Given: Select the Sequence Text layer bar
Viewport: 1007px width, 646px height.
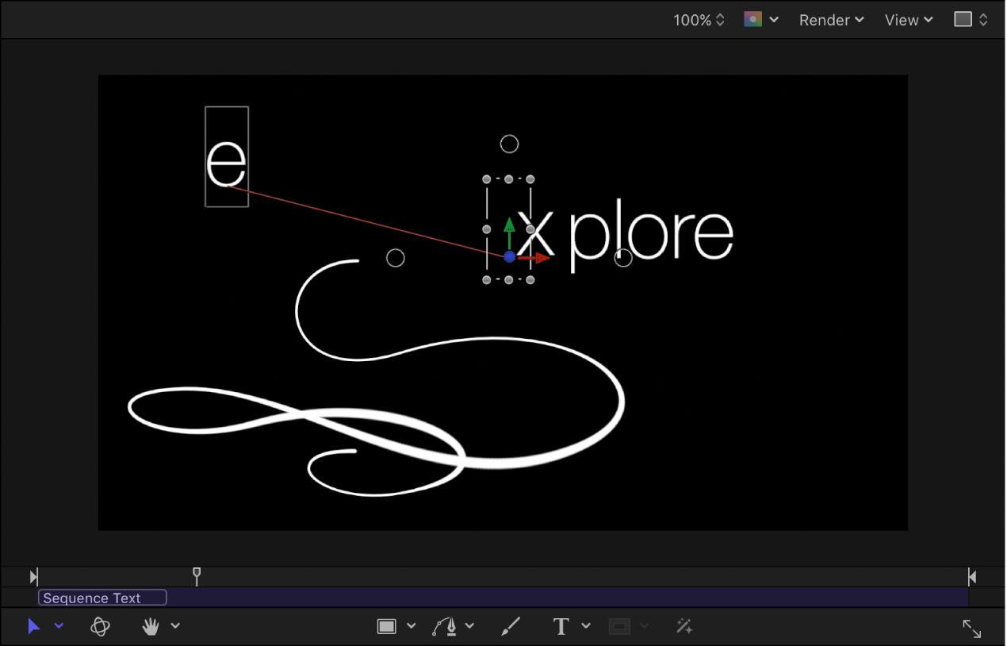Looking at the screenshot, I should [101, 598].
